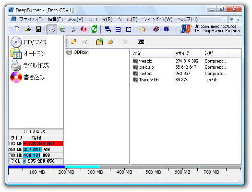
Task: Sort by the 名前 column header
Action: (x=153, y=53)
